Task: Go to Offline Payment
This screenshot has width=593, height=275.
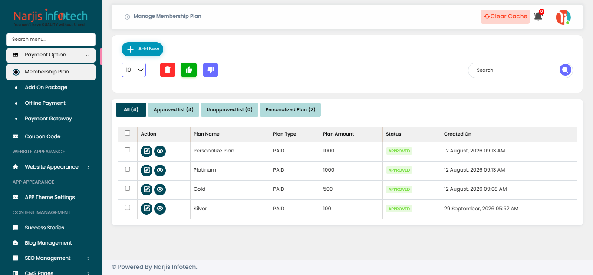Action: [x=45, y=103]
